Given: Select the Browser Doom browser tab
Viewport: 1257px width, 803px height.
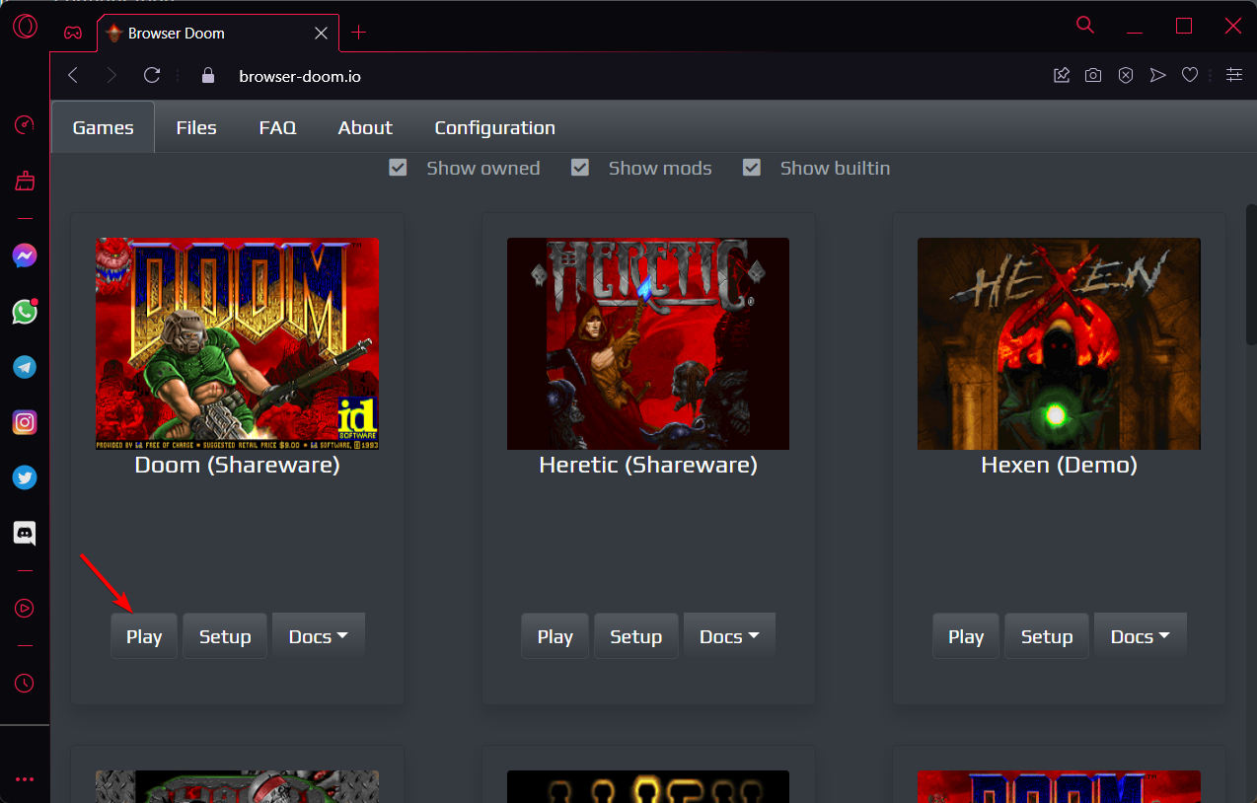Looking at the screenshot, I should click(217, 33).
